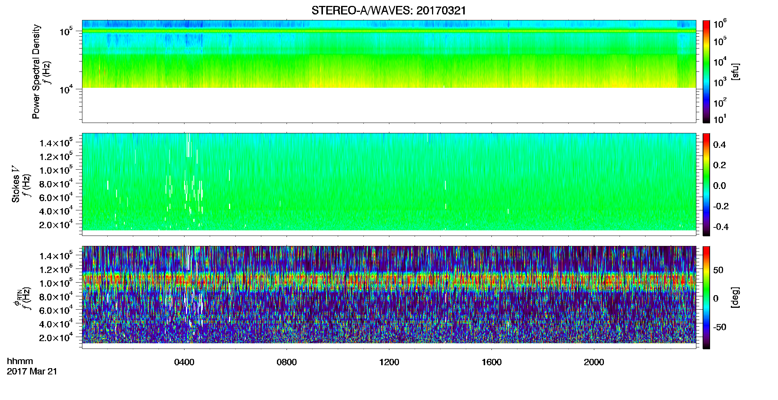Viewport: 778px width, 400px height.
Task: Click the 10^4 frequency tick of the top panel
Action: pyautogui.click(x=66, y=89)
